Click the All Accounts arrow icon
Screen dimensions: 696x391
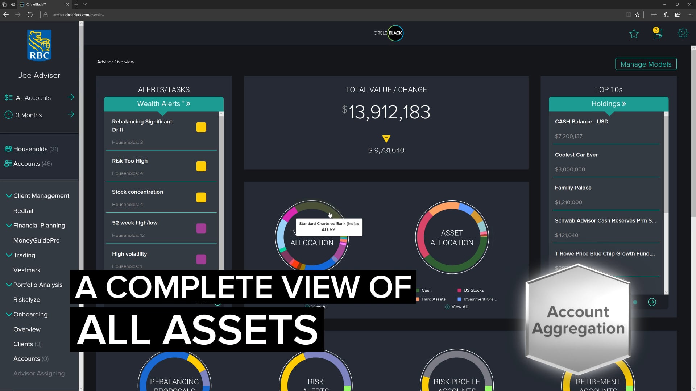[x=71, y=97]
